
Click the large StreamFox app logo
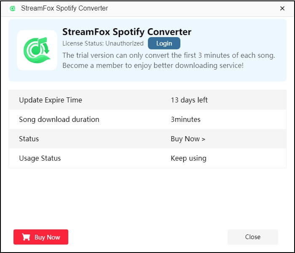click(x=37, y=50)
